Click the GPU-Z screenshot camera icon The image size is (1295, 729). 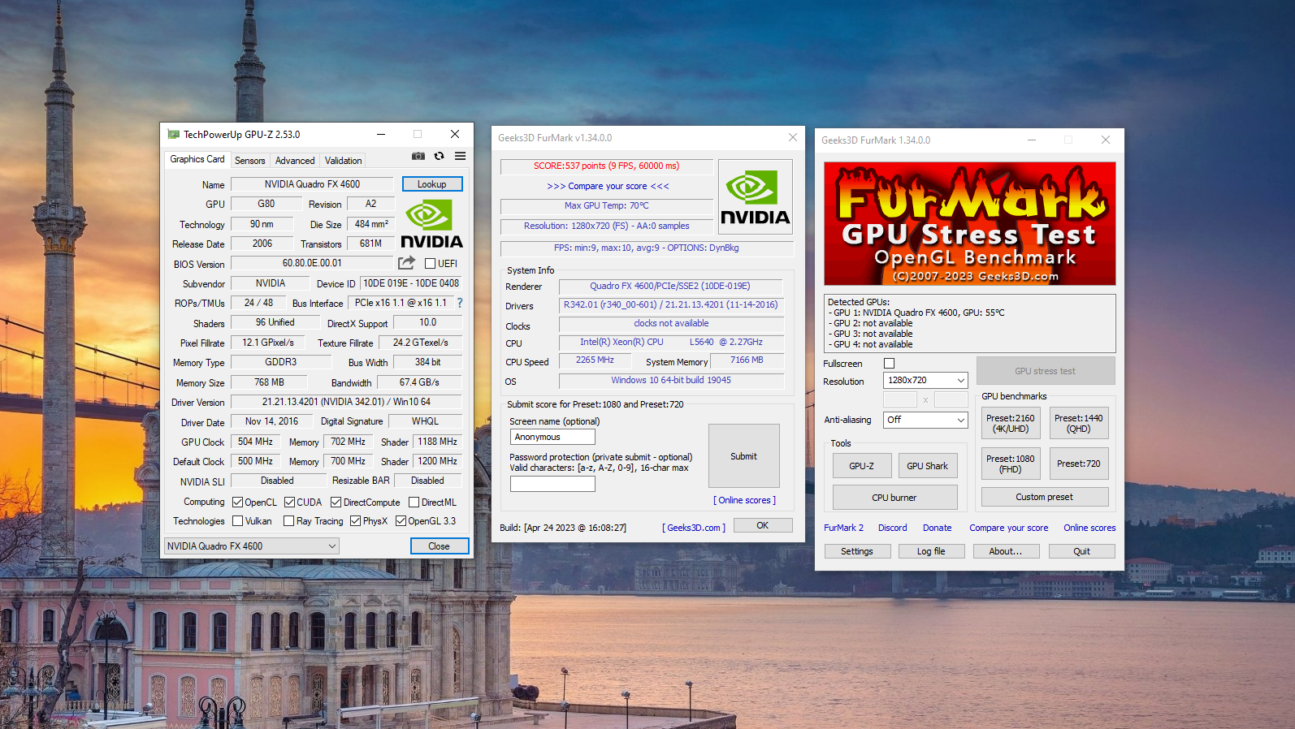point(418,156)
